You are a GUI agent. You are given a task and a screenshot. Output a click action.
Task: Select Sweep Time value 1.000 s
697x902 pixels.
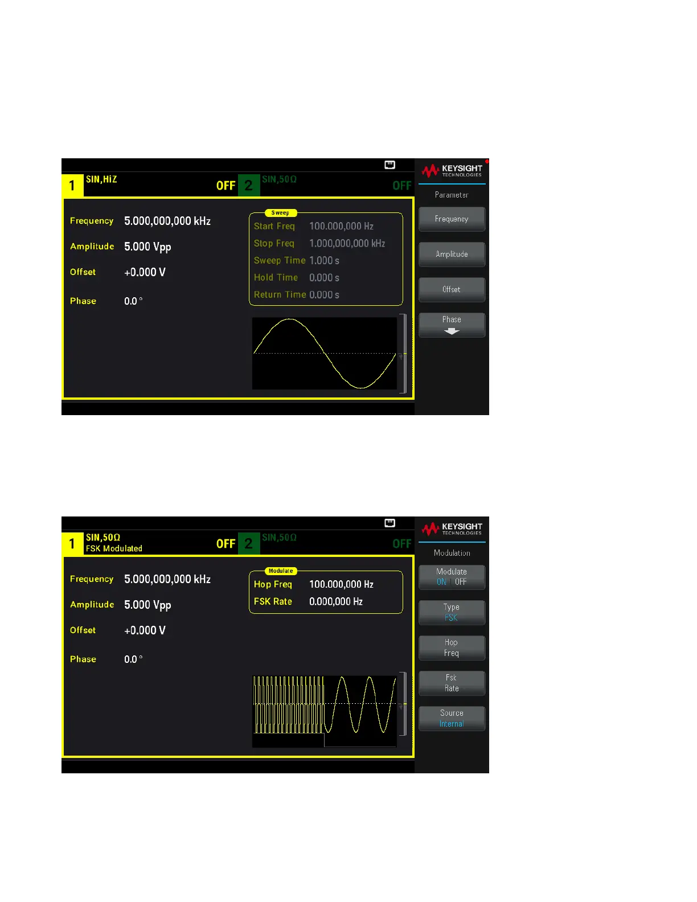(324, 261)
